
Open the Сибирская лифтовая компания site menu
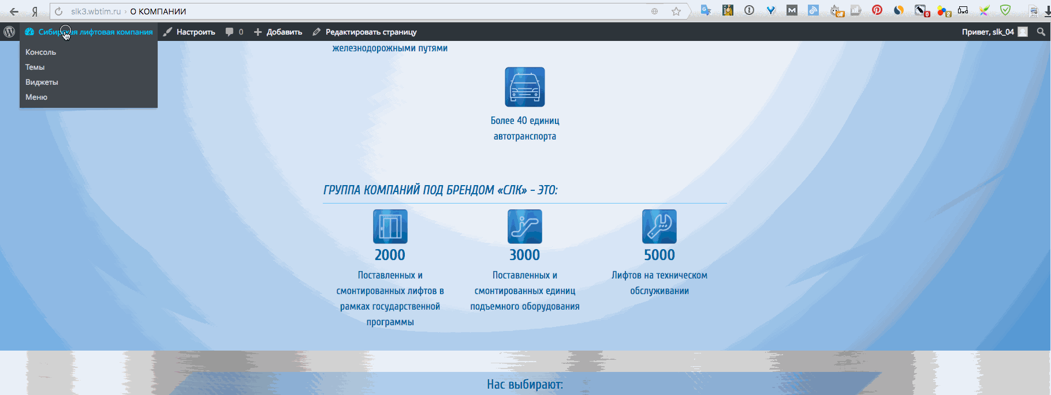point(89,32)
